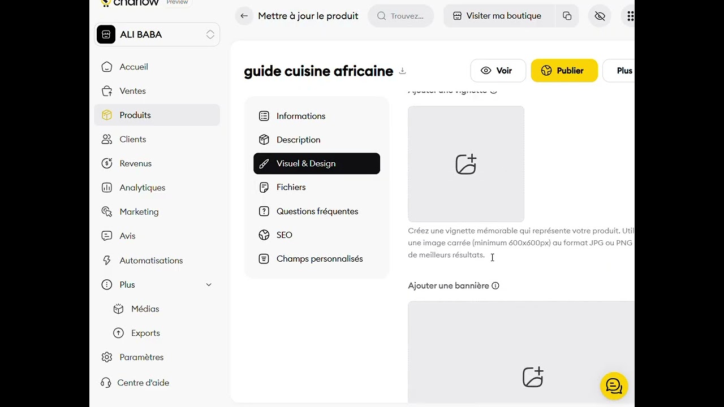The height and width of the screenshot is (407, 724).
Task: Open the apps grid icon
Action: [x=630, y=16]
